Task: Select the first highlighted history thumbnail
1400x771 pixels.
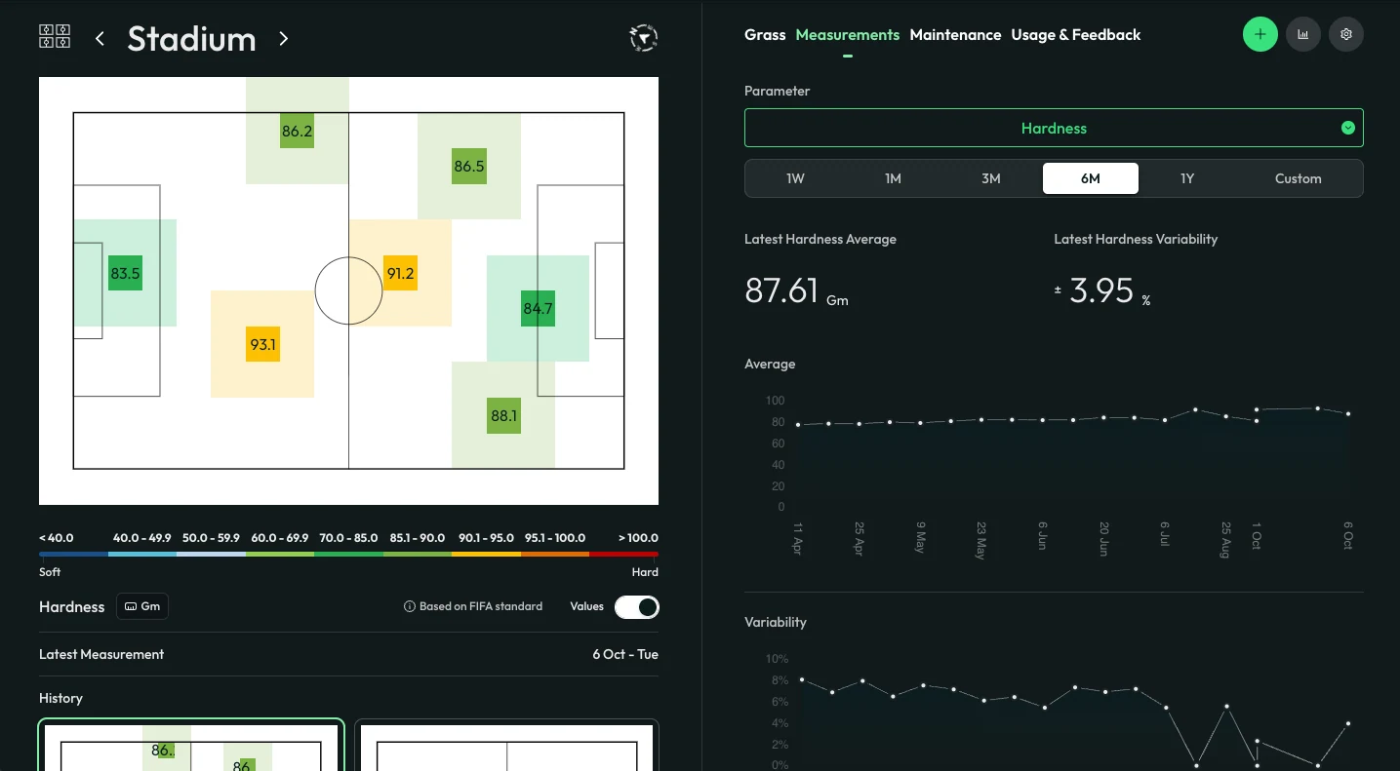Action: pos(191,746)
